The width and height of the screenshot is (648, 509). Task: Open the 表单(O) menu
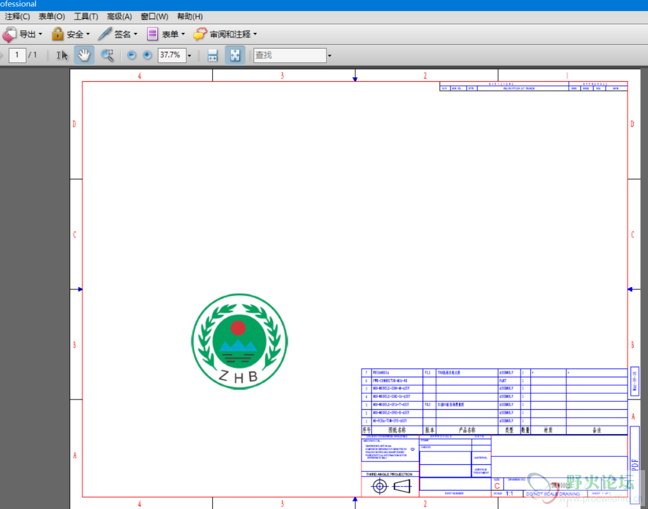(x=52, y=17)
